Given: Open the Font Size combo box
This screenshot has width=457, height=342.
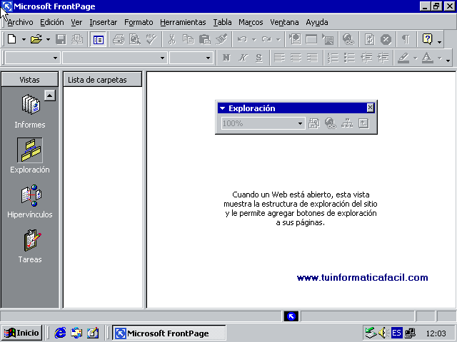Looking at the screenshot, I should click(x=191, y=58).
